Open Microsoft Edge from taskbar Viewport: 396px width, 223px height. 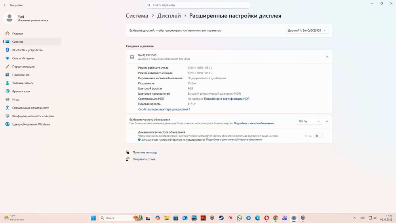(x=258, y=218)
